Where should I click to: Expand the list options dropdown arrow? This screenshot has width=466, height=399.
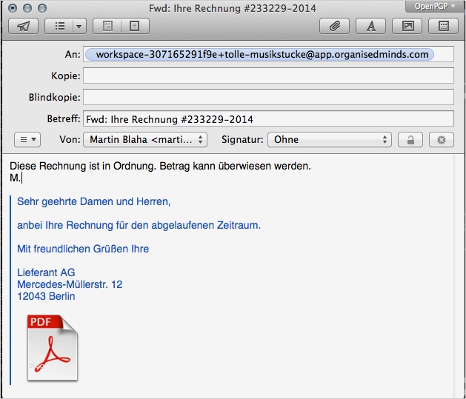click(x=79, y=26)
